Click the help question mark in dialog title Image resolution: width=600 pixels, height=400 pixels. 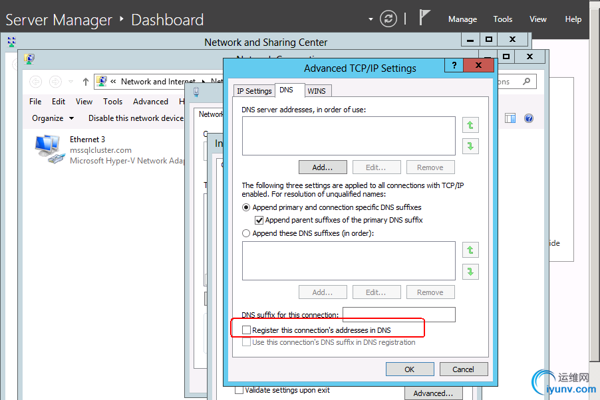click(x=454, y=65)
